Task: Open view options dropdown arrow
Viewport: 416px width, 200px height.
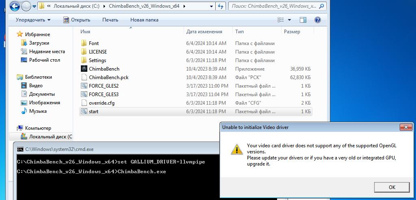Action: (x=289, y=20)
